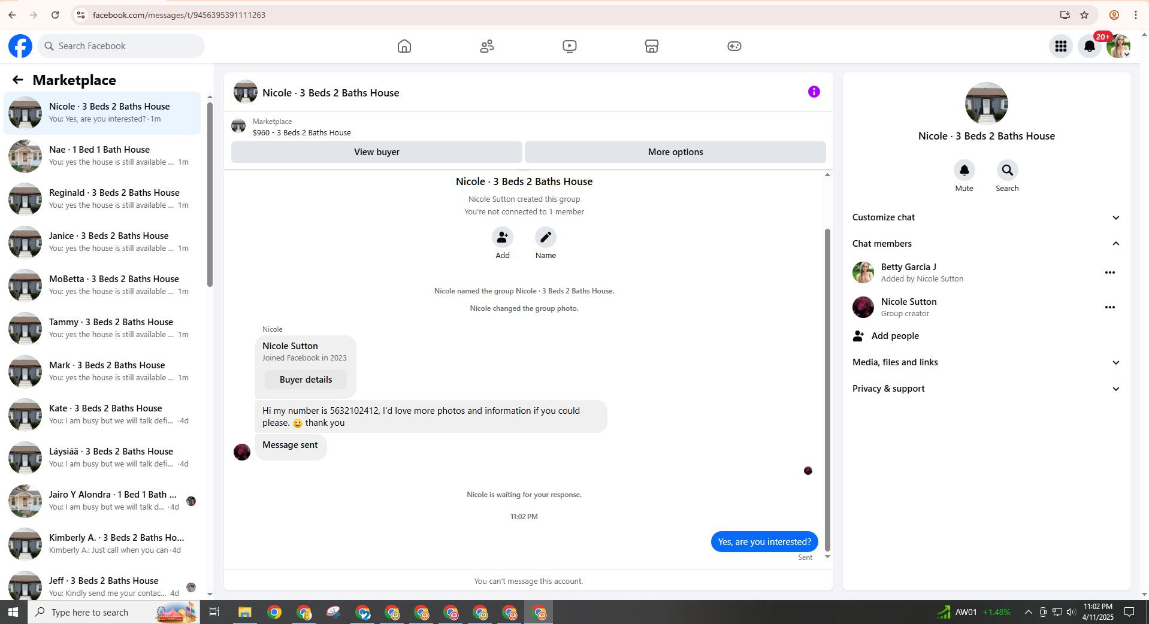The height and width of the screenshot is (624, 1149).
Task: Click the site information icon in address bar
Action: 81,15
